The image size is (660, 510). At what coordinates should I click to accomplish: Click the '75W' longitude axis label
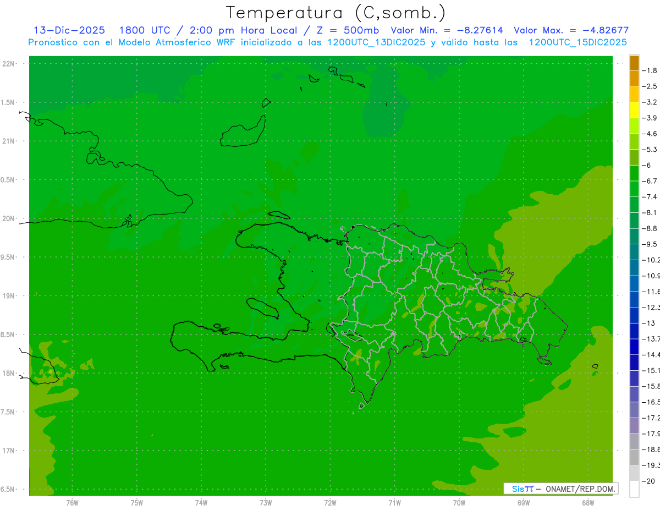pos(137,502)
